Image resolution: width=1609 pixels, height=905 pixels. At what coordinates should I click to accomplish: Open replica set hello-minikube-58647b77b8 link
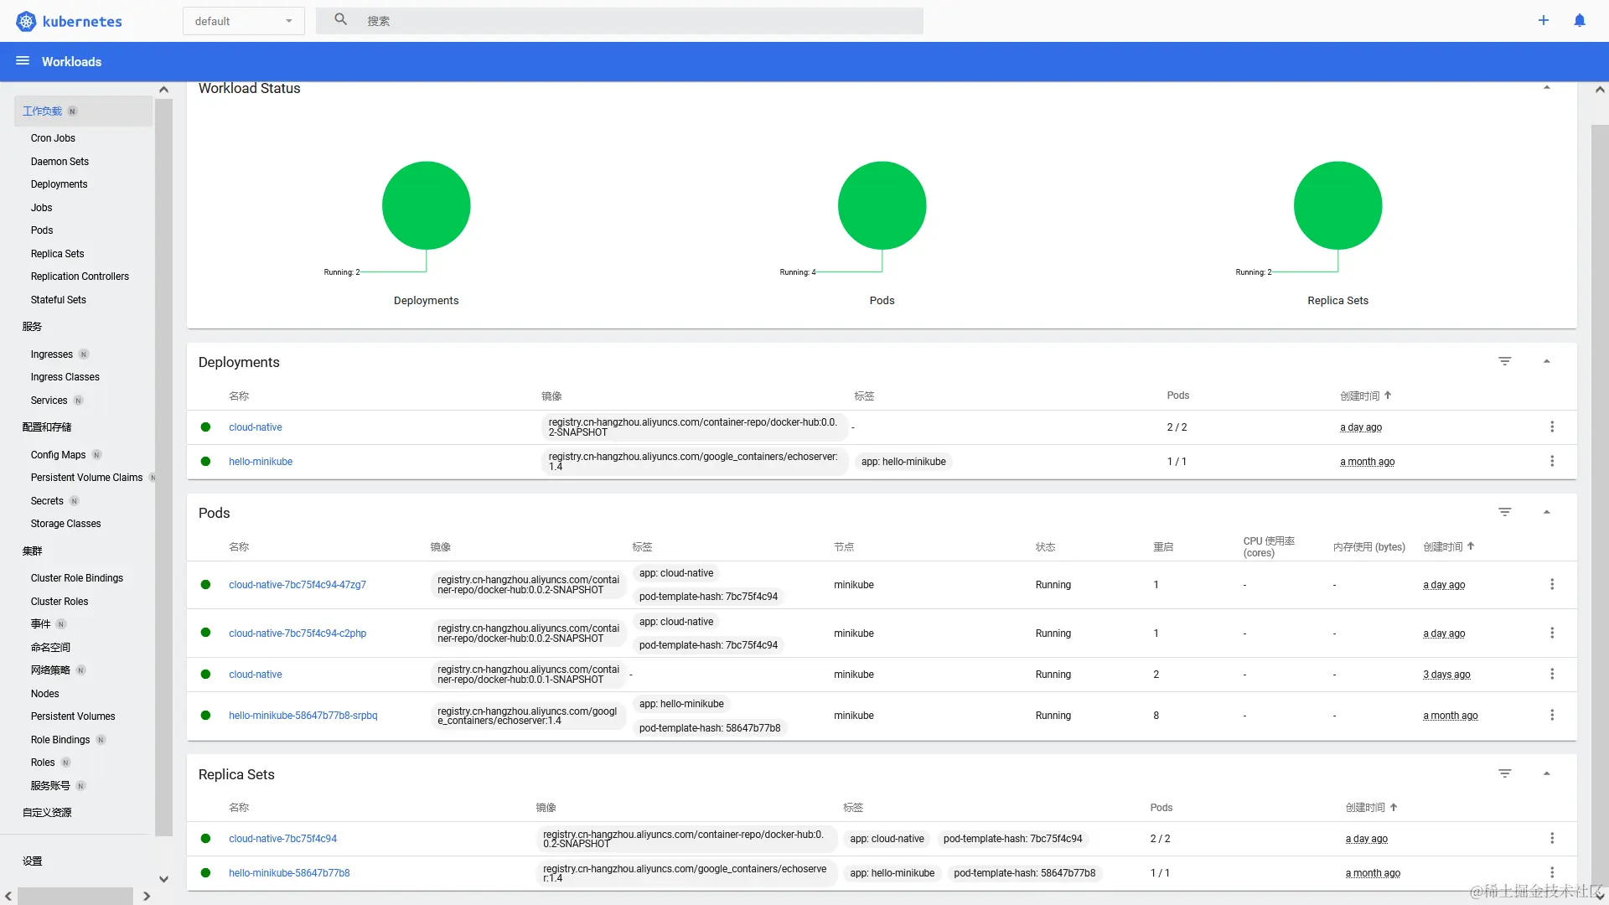(x=289, y=873)
